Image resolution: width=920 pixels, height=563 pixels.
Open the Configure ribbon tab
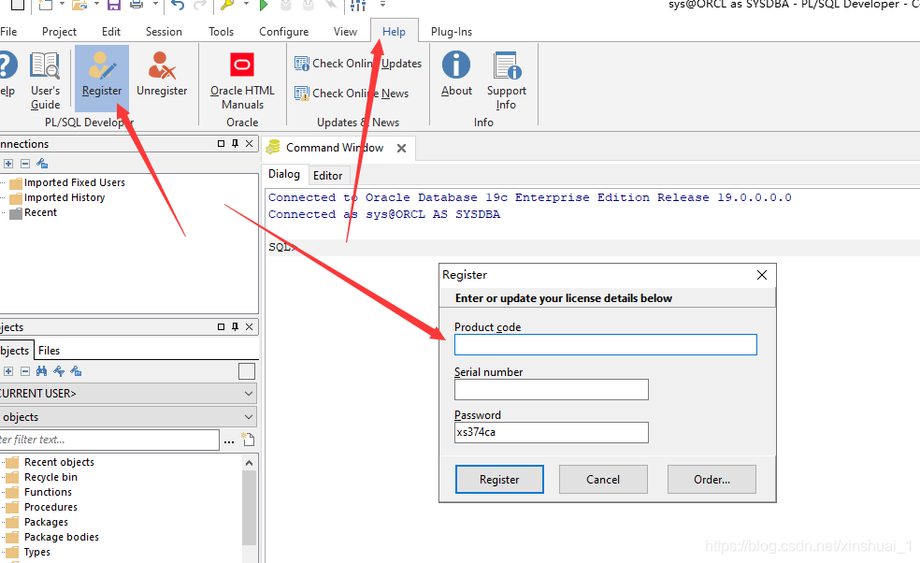click(284, 32)
